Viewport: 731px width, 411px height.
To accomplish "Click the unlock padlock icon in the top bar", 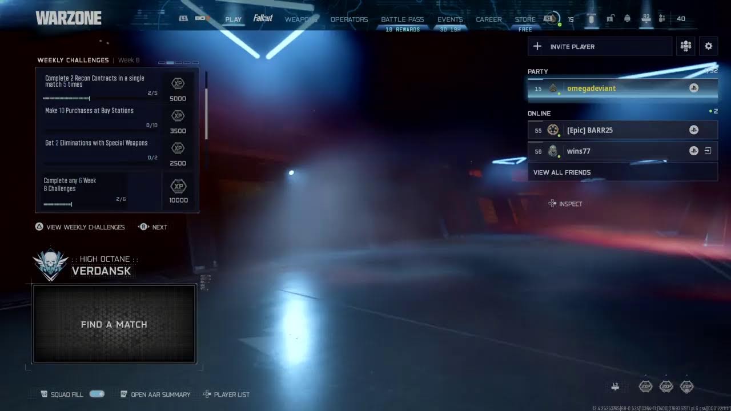I will pyautogui.click(x=610, y=19).
